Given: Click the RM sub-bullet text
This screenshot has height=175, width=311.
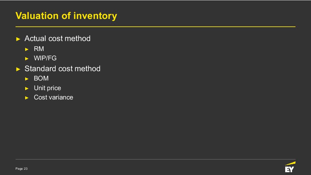Looking at the screenshot, I should coord(39,49).
